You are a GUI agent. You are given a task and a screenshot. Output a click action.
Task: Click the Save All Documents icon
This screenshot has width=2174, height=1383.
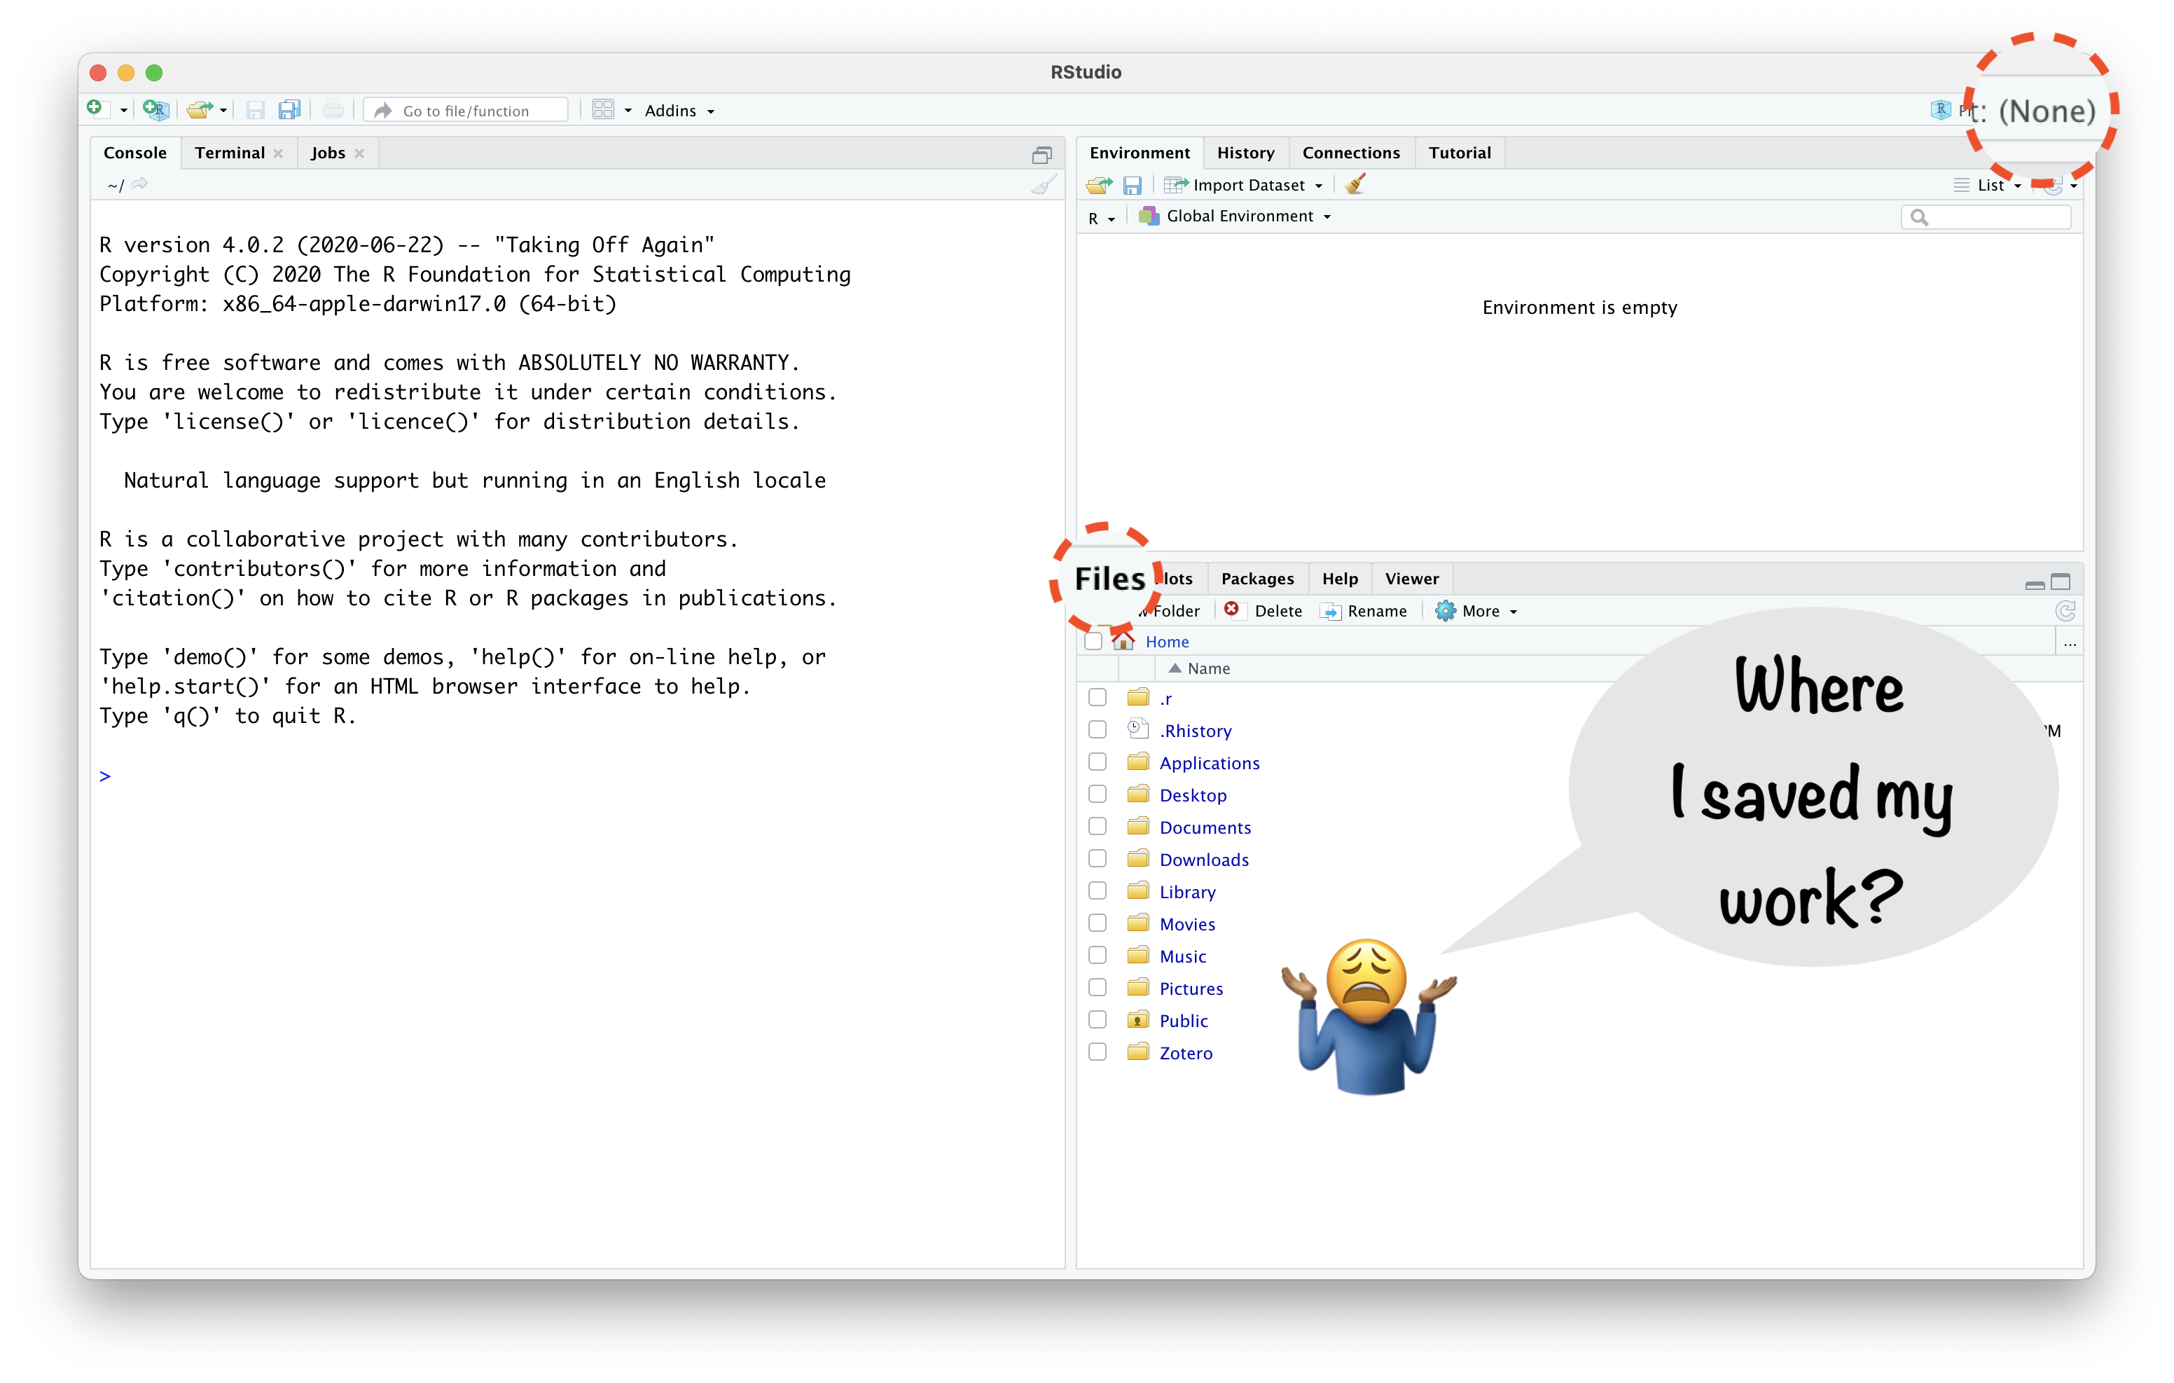click(x=289, y=110)
